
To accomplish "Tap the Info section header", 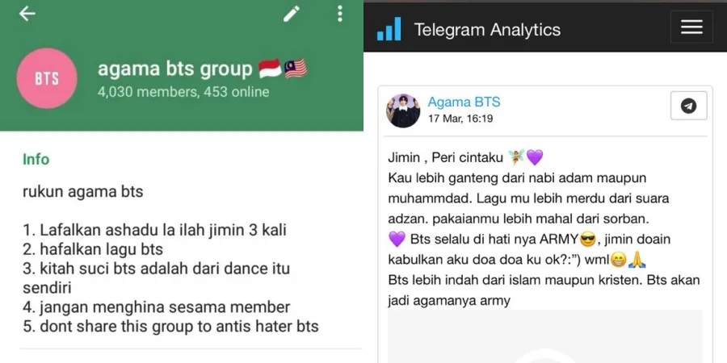I will [36, 159].
